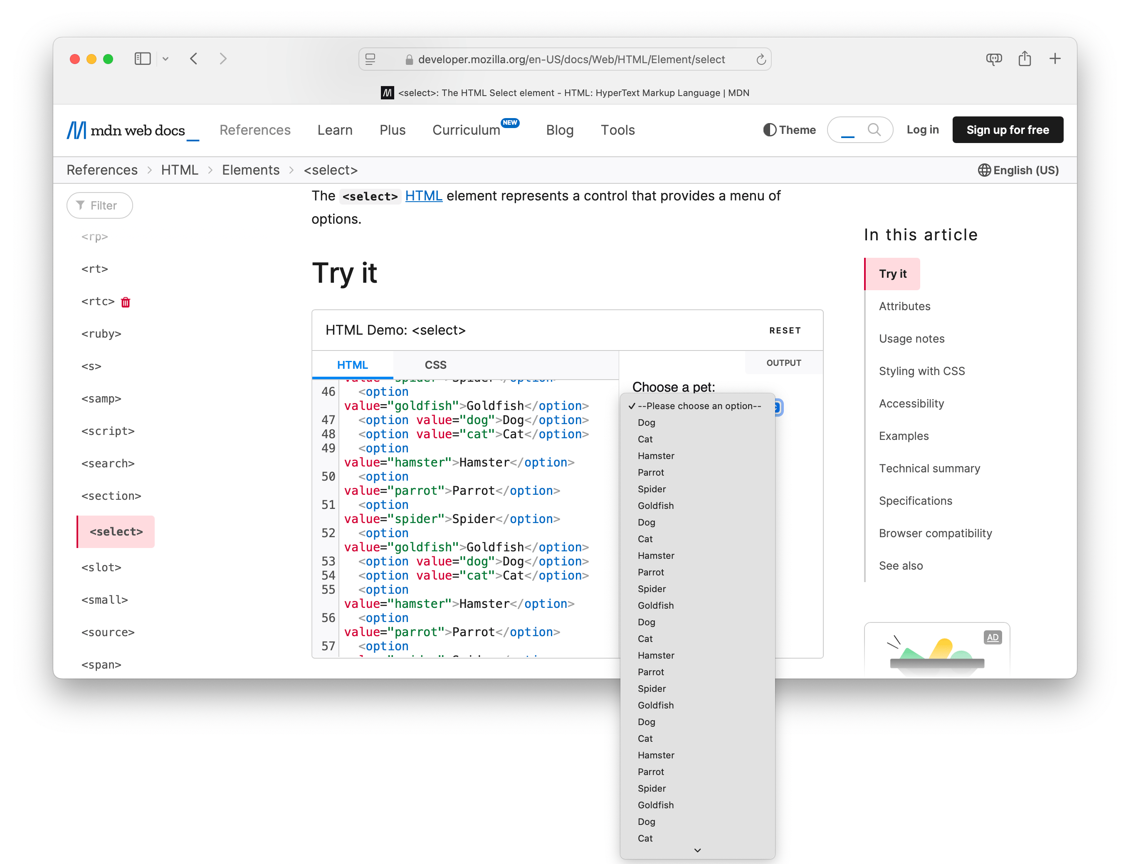This screenshot has height=864, width=1141.
Task: Switch to the HTML tab in HTML Demo
Action: (353, 364)
